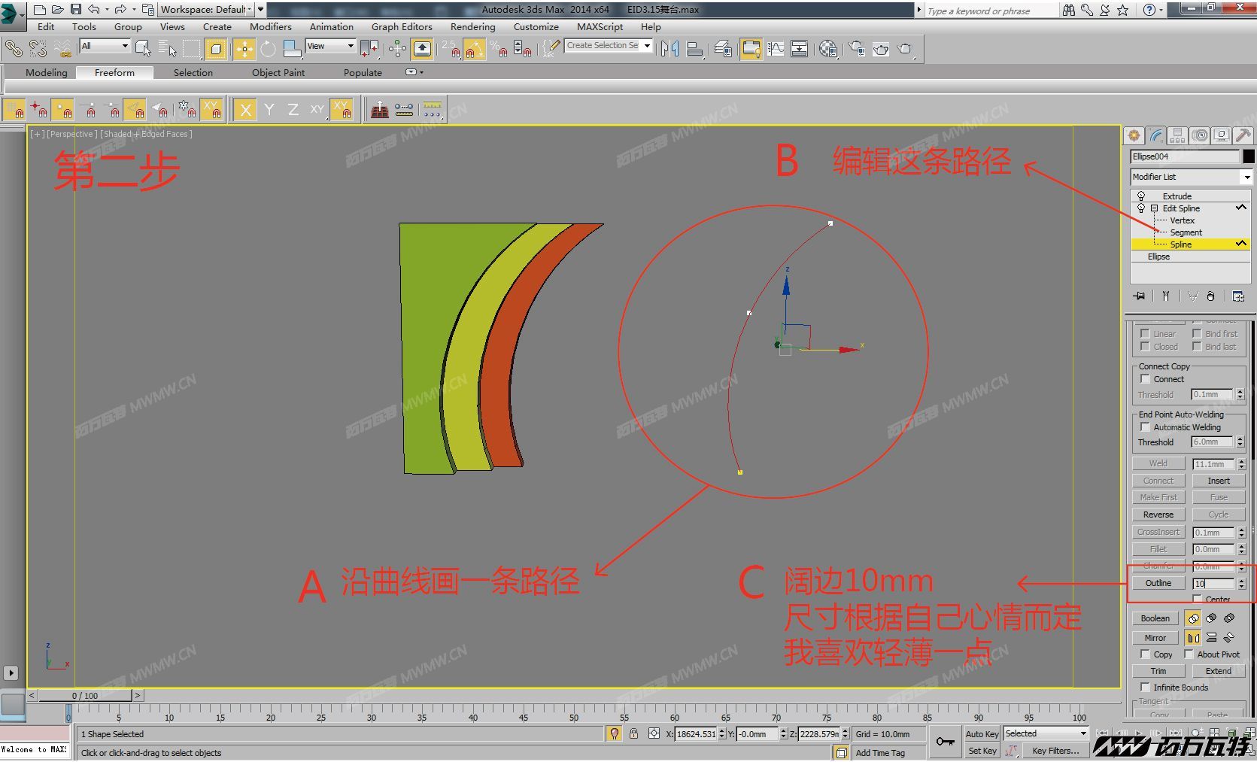Click the Outline value input field

(x=1213, y=584)
